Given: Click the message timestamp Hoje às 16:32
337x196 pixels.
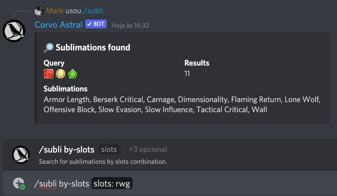Looking at the screenshot, I should coord(130,26).
